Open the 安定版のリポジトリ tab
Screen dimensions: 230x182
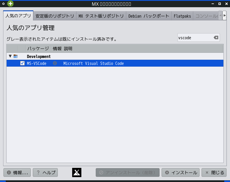click(x=55, y=16)
